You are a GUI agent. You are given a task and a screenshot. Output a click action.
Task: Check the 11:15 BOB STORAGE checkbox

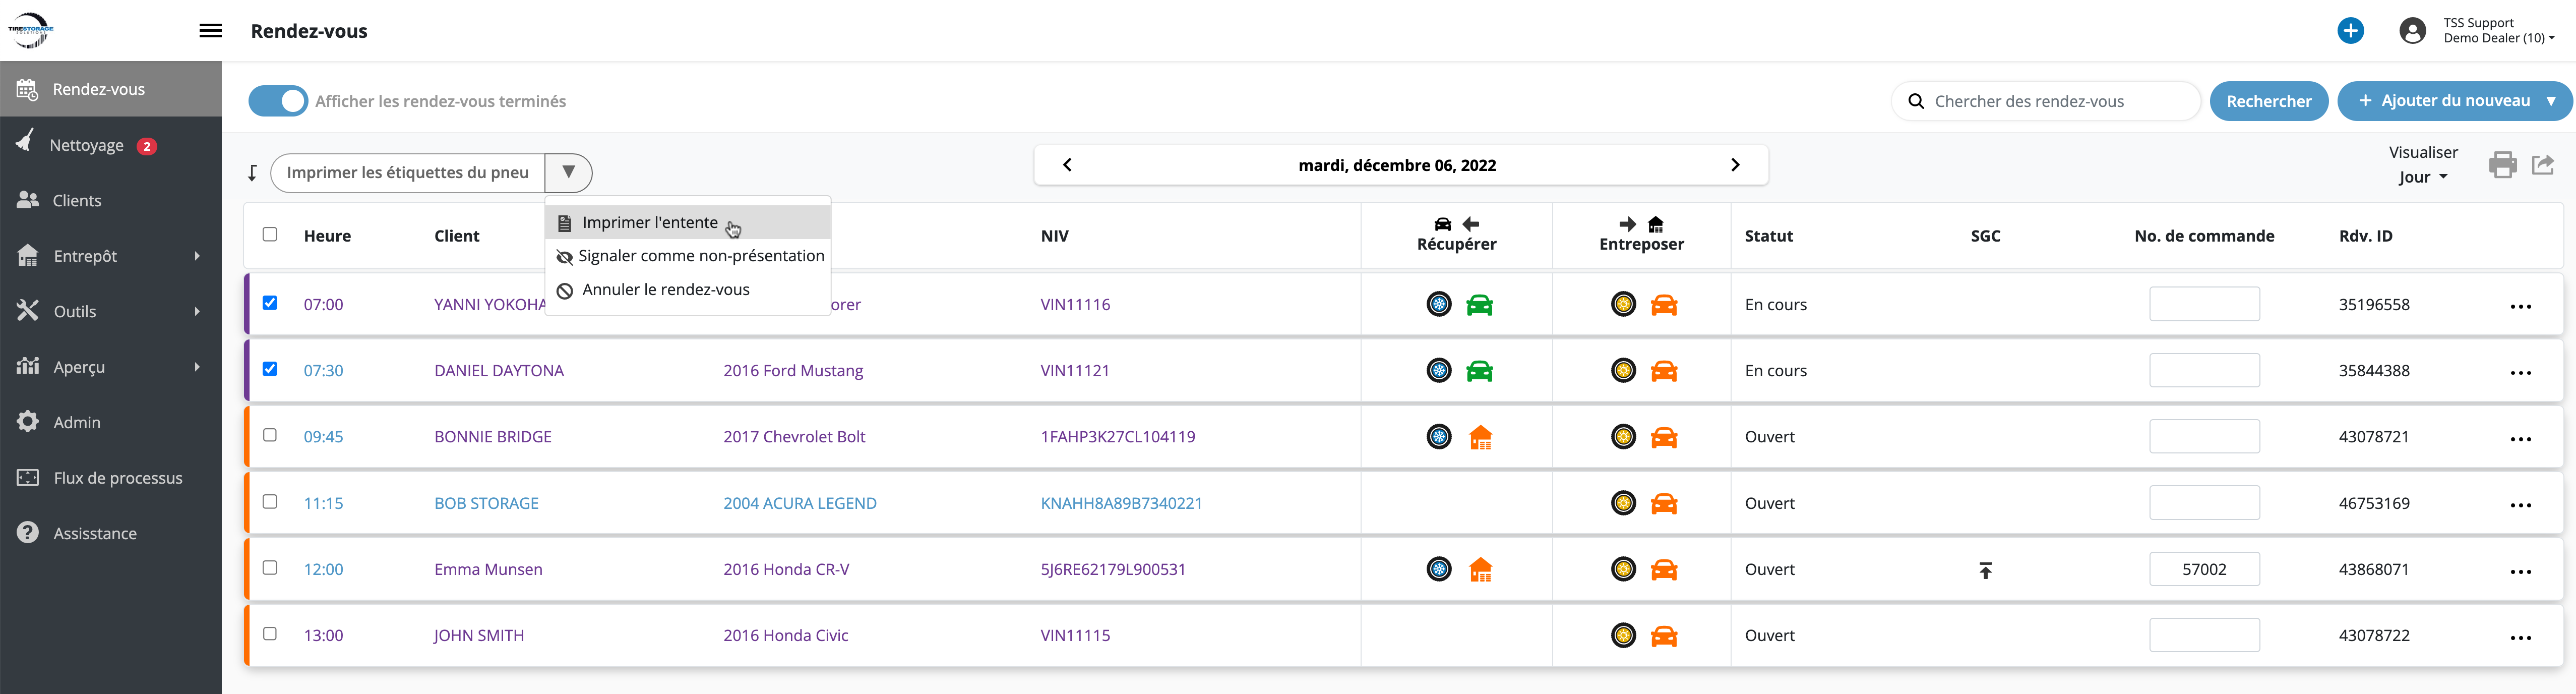pyautogui.click(x=270, y=502)
